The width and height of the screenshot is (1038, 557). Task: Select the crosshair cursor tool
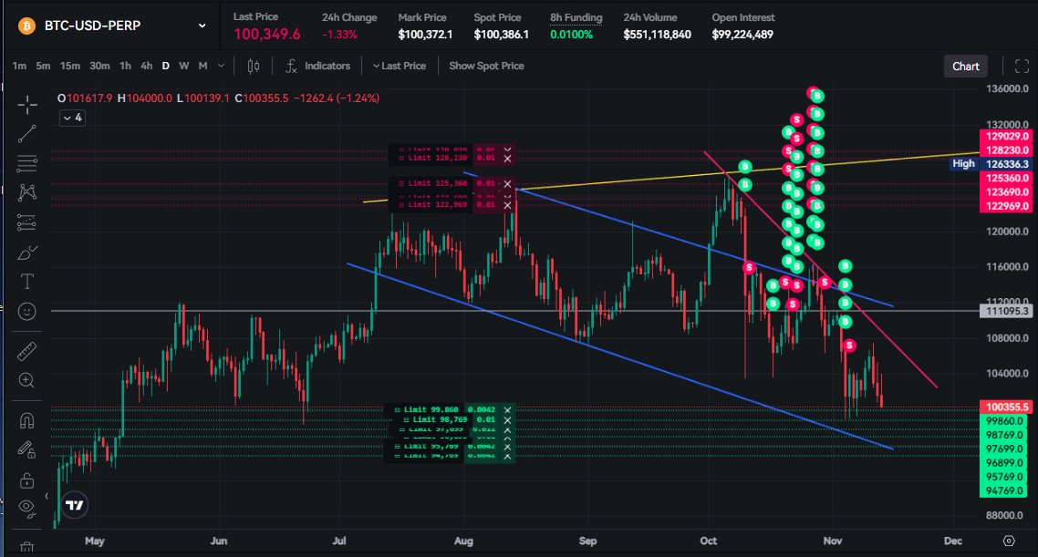coord(26,102)
